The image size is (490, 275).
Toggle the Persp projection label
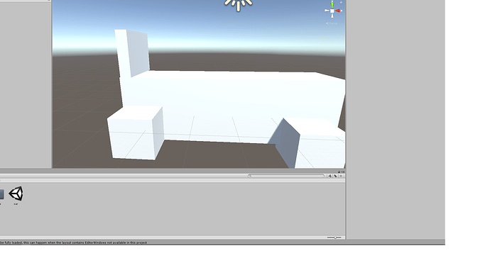(332, 23)
